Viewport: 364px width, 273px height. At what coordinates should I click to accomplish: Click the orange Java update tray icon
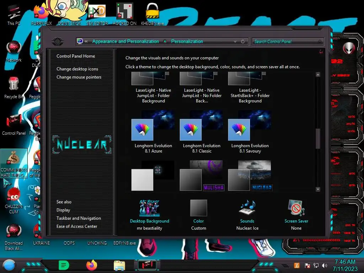(297, 265)
